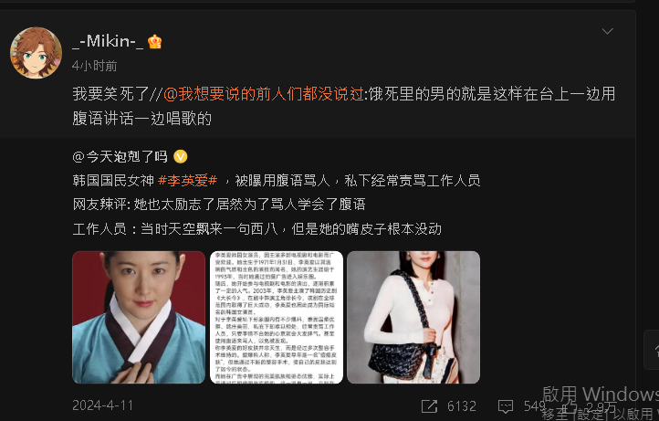Click the repost share icon beside 6132

pyautogui.click(x=430, y=405)
